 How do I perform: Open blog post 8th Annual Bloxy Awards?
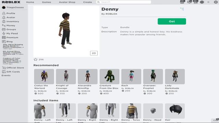(x=13, y=53)
